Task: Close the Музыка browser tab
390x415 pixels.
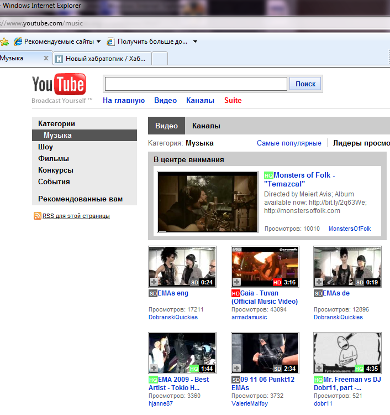Action: (x=46, y=58)
